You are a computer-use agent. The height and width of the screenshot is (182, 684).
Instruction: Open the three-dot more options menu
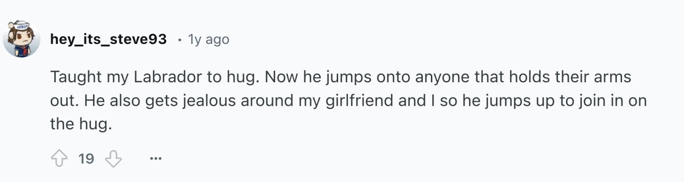click(156, 159)
